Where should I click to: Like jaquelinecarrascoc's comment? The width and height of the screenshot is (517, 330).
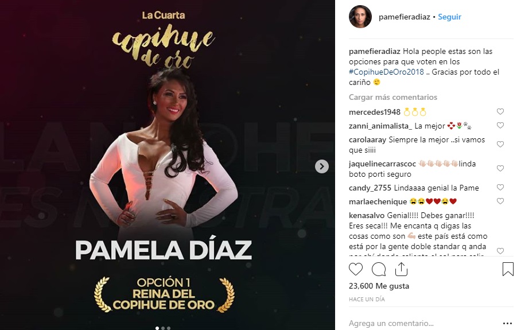[x=500, y=169]
